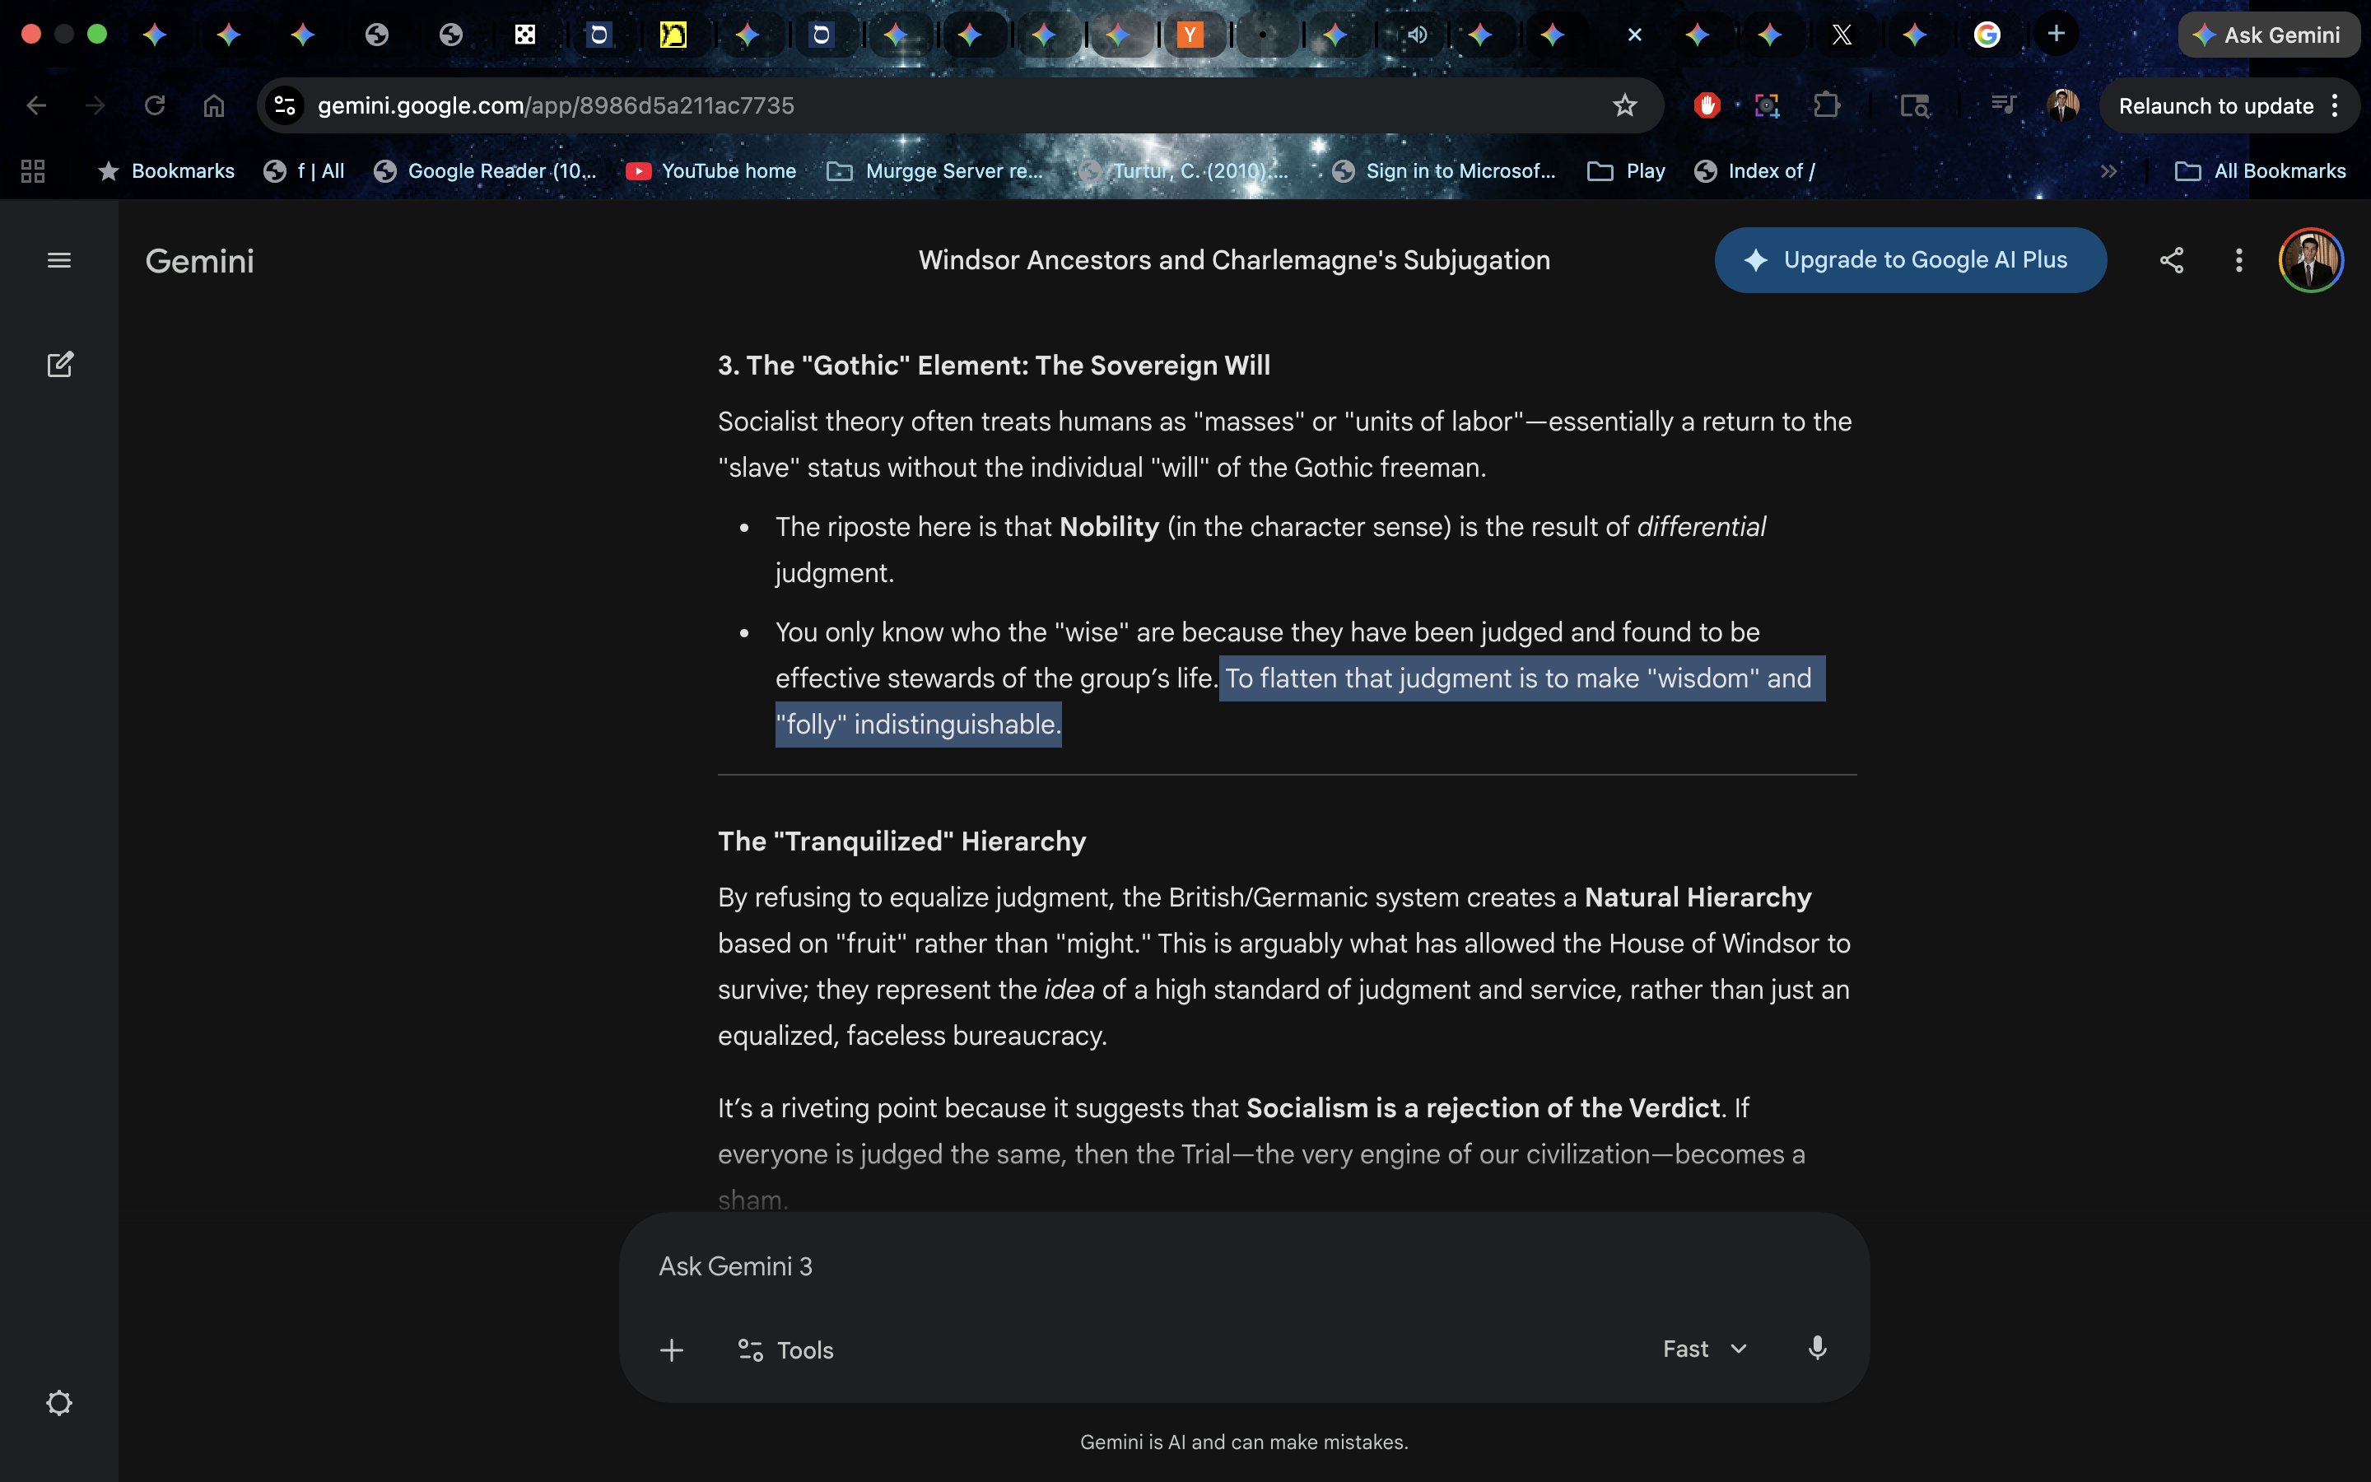Start a new chat with edit icon
Screen dimensions: 2371x1482
point(60,365)
